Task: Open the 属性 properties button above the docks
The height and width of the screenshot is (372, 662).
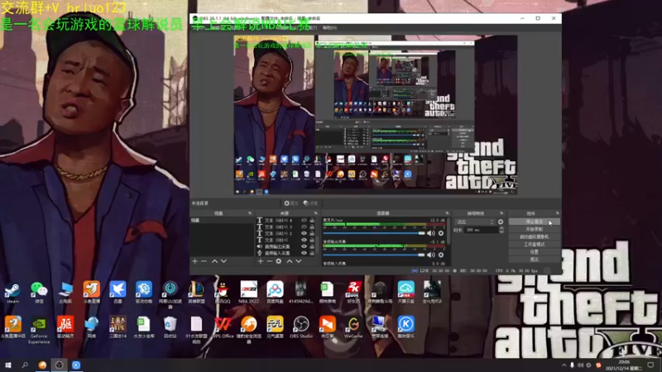Action: (291, 203)
